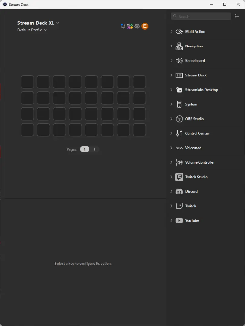Open the Stream Deck XL device dropdown
The width and height of the screenshot is (245, 326).
(38, 23)
